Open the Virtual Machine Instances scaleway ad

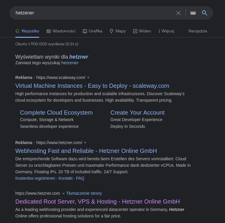pos(92,86)
